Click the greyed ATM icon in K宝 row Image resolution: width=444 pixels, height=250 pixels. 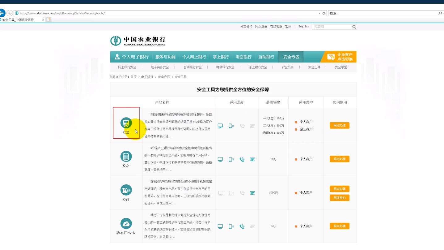[252, 126]
